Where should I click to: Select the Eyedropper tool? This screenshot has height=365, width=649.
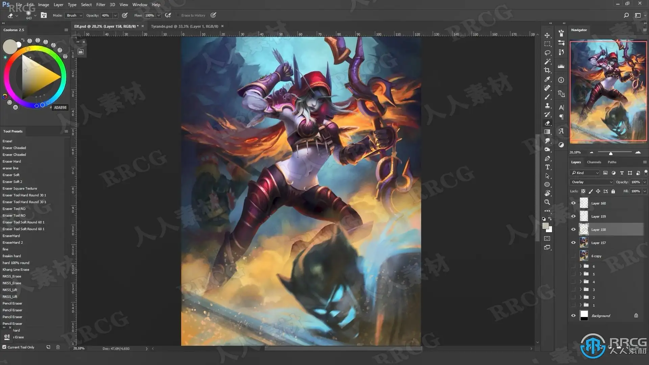coord(547,79)
